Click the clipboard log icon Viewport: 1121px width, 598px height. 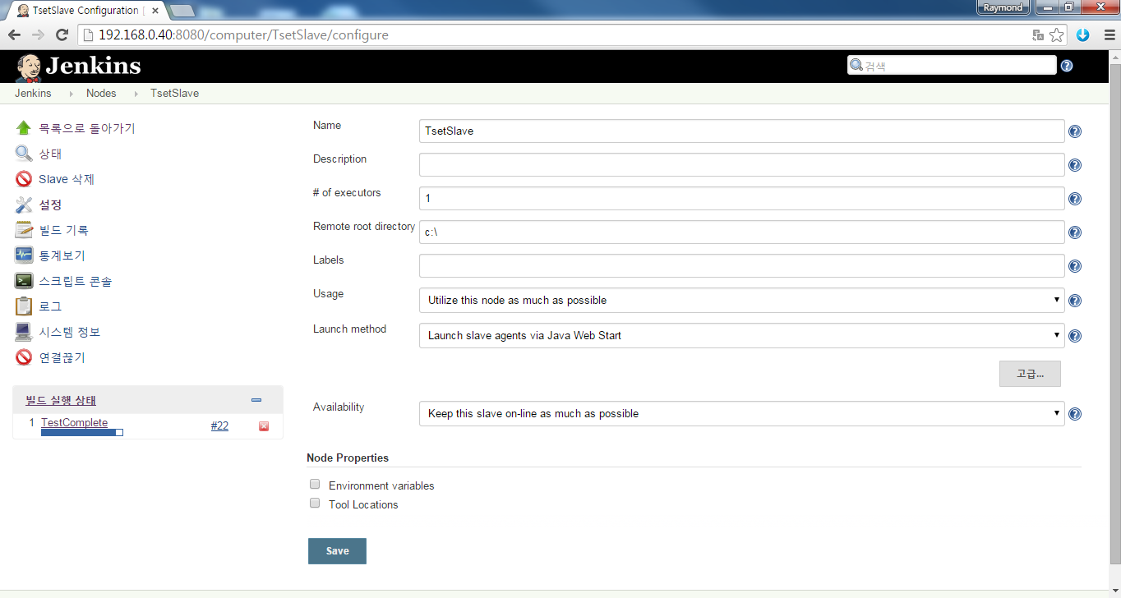[x=24, y=306]
